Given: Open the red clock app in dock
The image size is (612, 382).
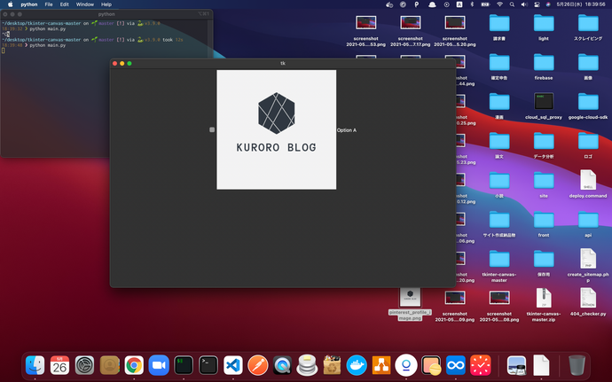Looking at the screenshot, I should click(481, 366).
